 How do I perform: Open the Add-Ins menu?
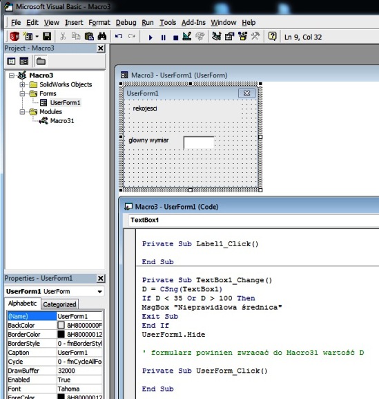point(193,23)
